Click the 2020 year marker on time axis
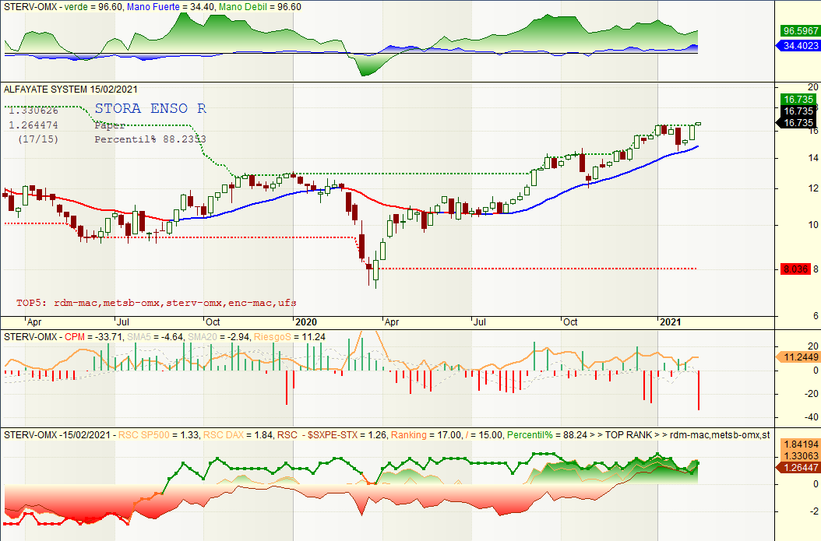The width and height of the screenshot is (821, 541). point(306,321)
